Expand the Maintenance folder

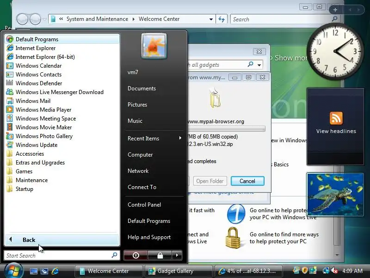tap(62, 180)
